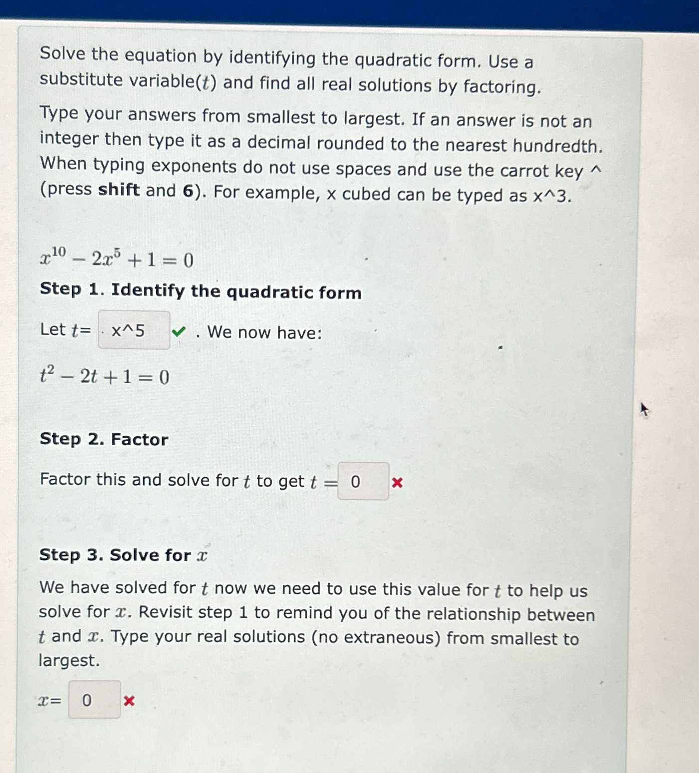The image size is (699, 773).
Task: Click the equation x^10 - 2x^5 + 1 = 0
Action: click(x=115, y=258)
